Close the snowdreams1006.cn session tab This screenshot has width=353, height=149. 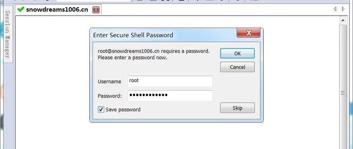(96, 10)
